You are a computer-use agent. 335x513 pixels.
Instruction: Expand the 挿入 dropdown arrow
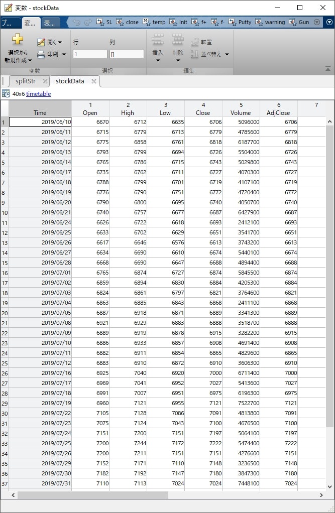tap(158, 61)
